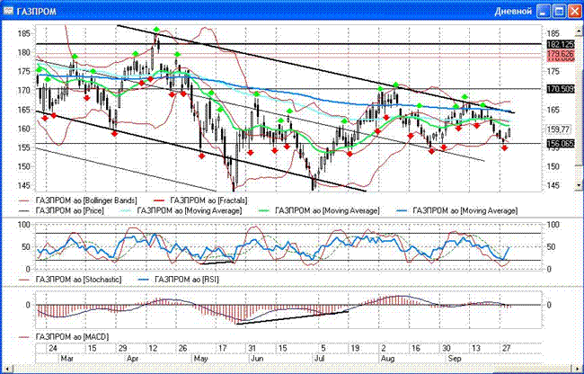Click the Apr month label on time axis
The image size is (584, 374).
(133, 359)
